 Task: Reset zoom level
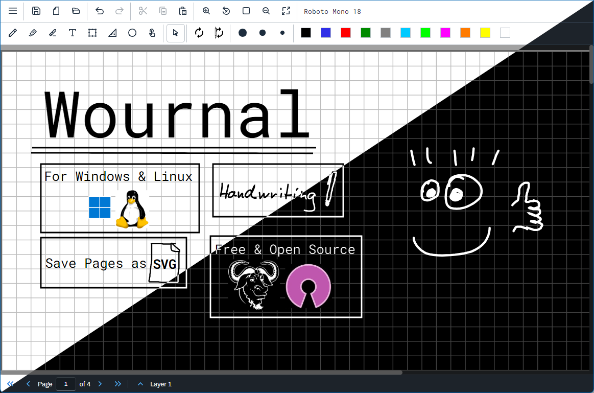point(226,11)
